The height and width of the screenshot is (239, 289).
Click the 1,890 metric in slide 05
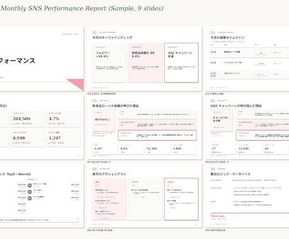(177, 148)
